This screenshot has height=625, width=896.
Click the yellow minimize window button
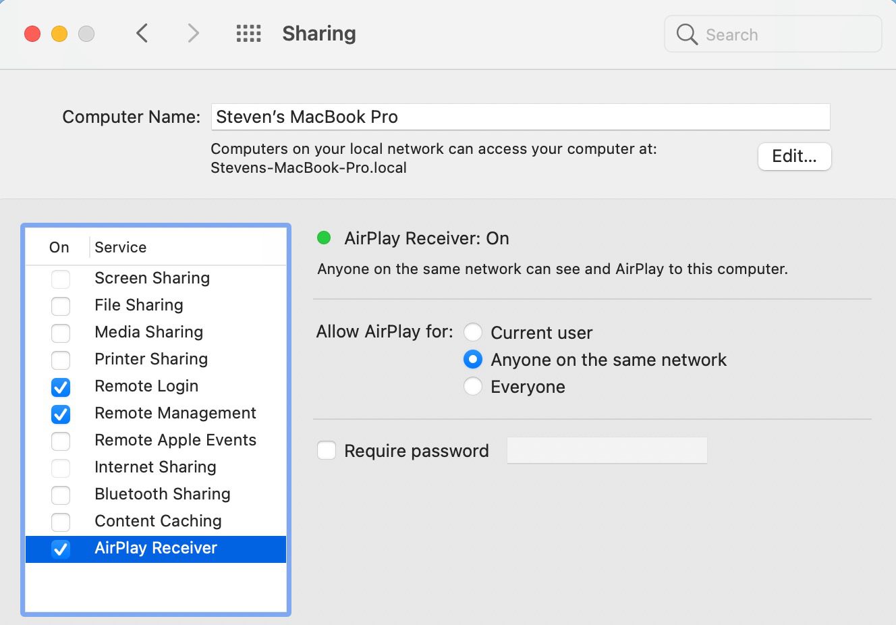click(59, 34)
